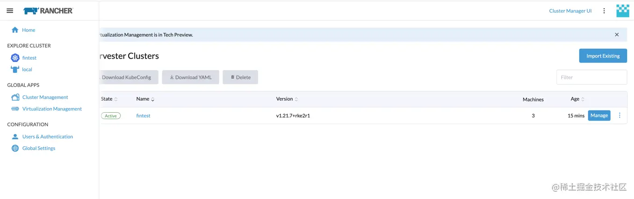The width and height of the screenshot is (634, 199).
Task: Click the Machines column header
Action: point(533,99)
